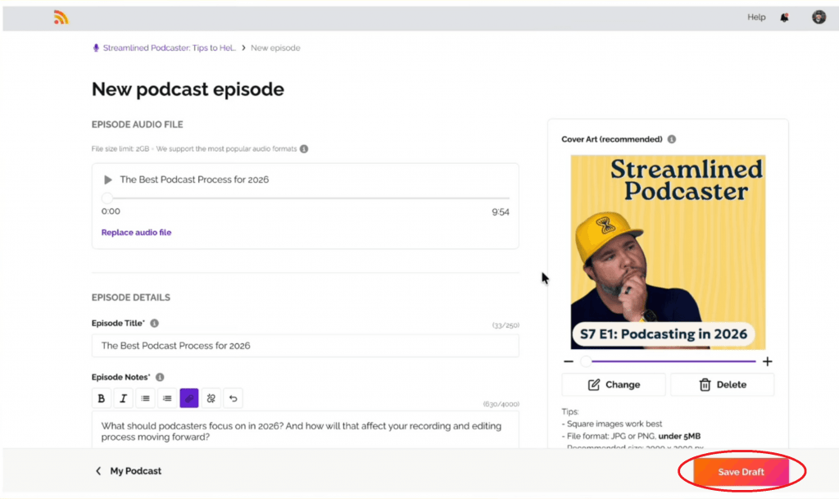Insert a numbered list in episode notes
Screen dimensions: 839x499
pos(166,398)
